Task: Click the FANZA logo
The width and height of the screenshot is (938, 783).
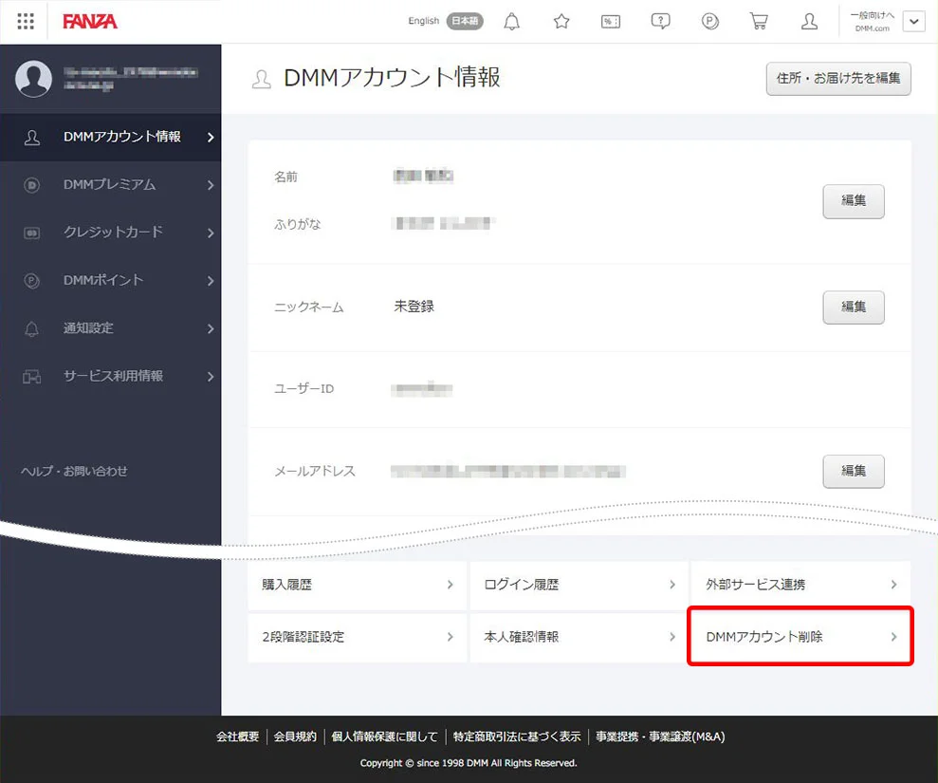Action: (x=90, y=21)
